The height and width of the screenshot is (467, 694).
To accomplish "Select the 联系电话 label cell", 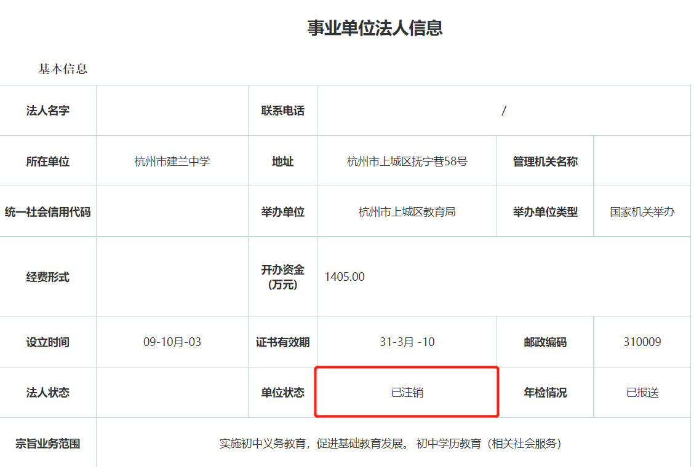I will click(x=283, y=111).
